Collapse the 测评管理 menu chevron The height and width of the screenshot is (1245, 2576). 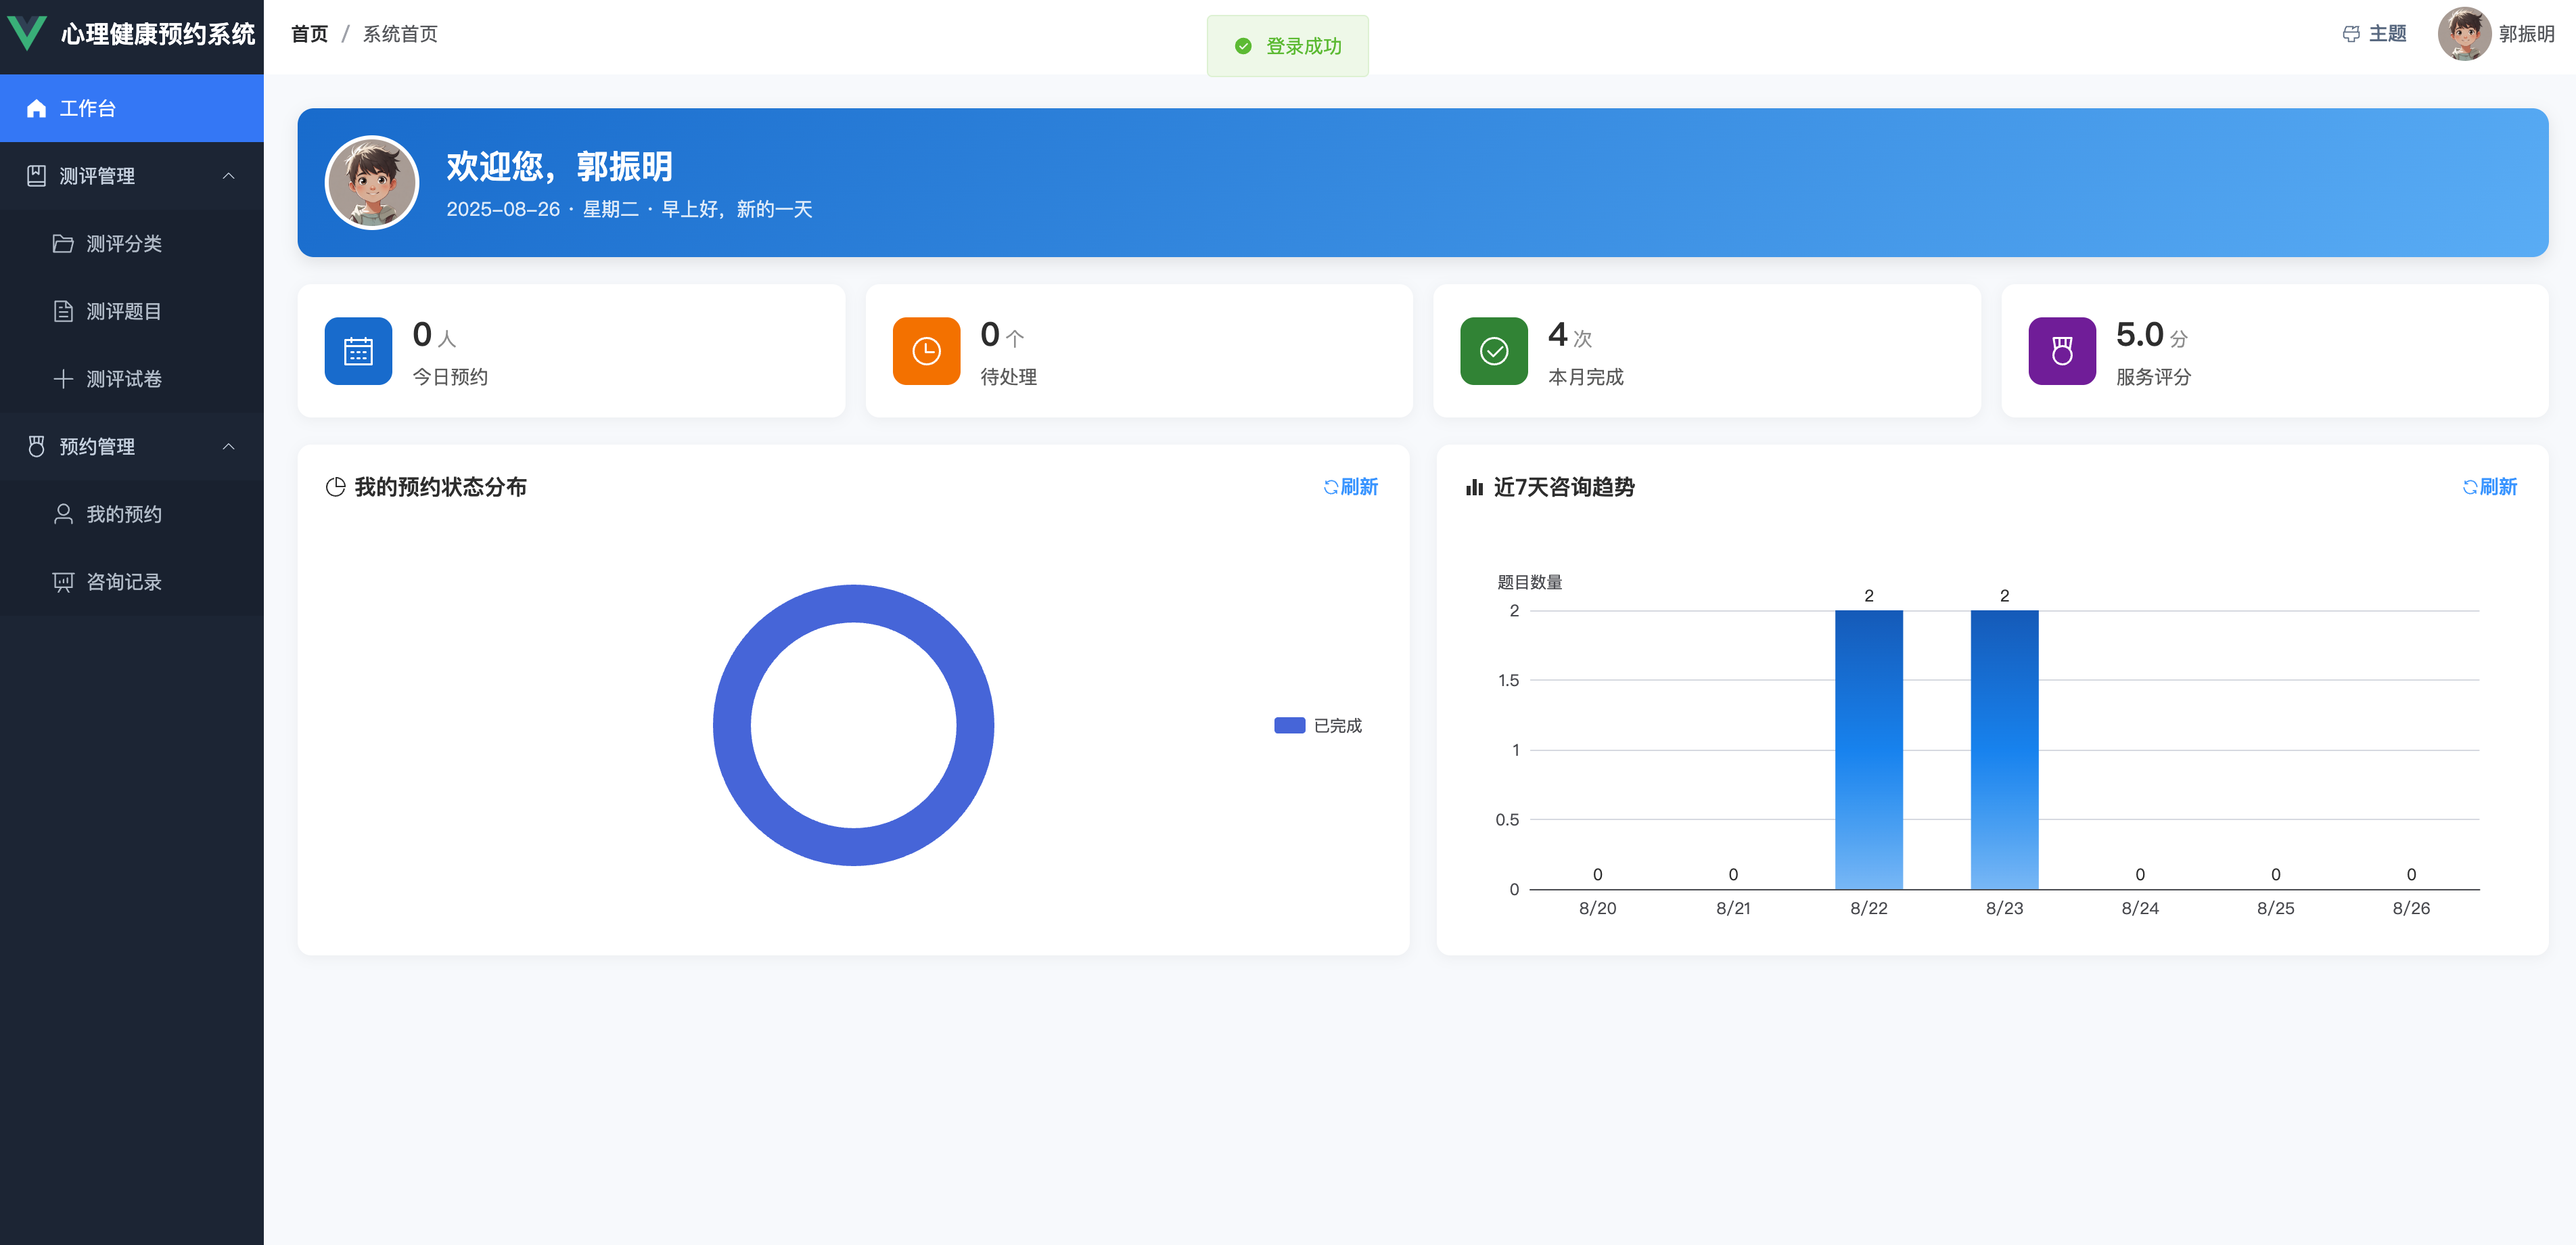click(x=228, y=176)
